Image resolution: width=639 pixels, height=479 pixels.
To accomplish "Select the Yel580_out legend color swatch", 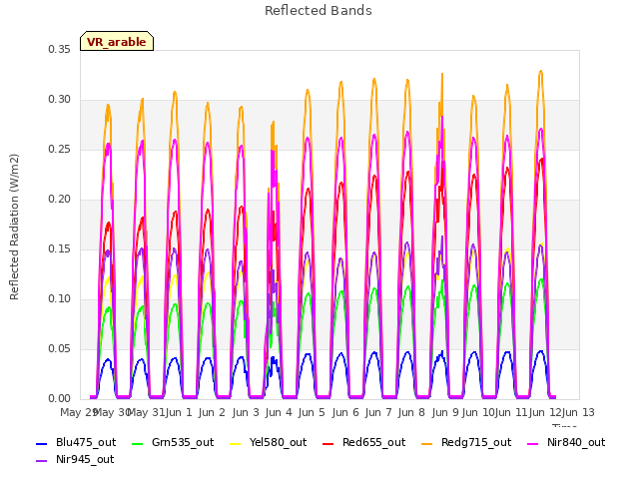I will pos(236,443).
